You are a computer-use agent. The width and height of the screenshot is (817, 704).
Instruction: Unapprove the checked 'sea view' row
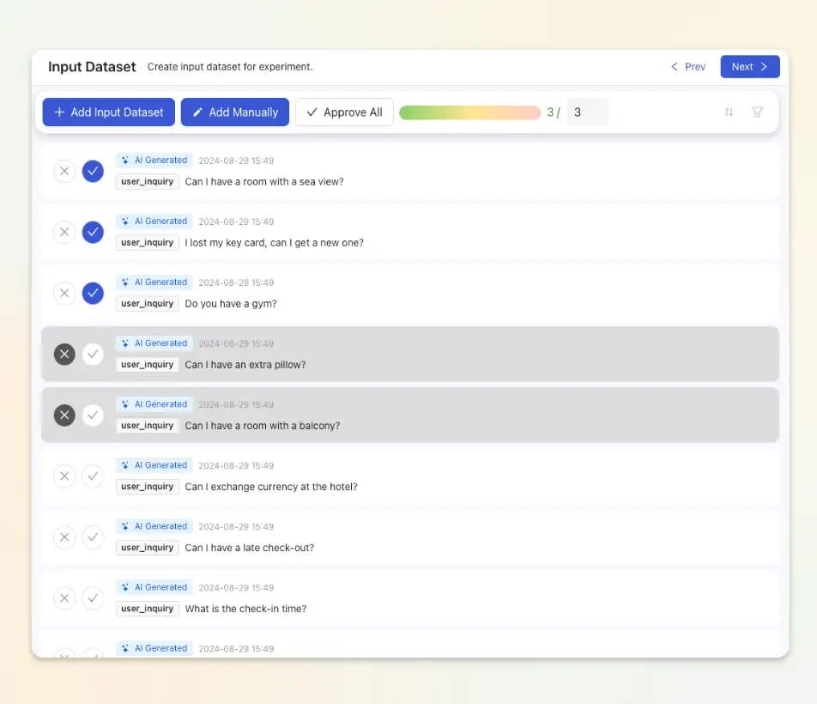tap(93, 171)
